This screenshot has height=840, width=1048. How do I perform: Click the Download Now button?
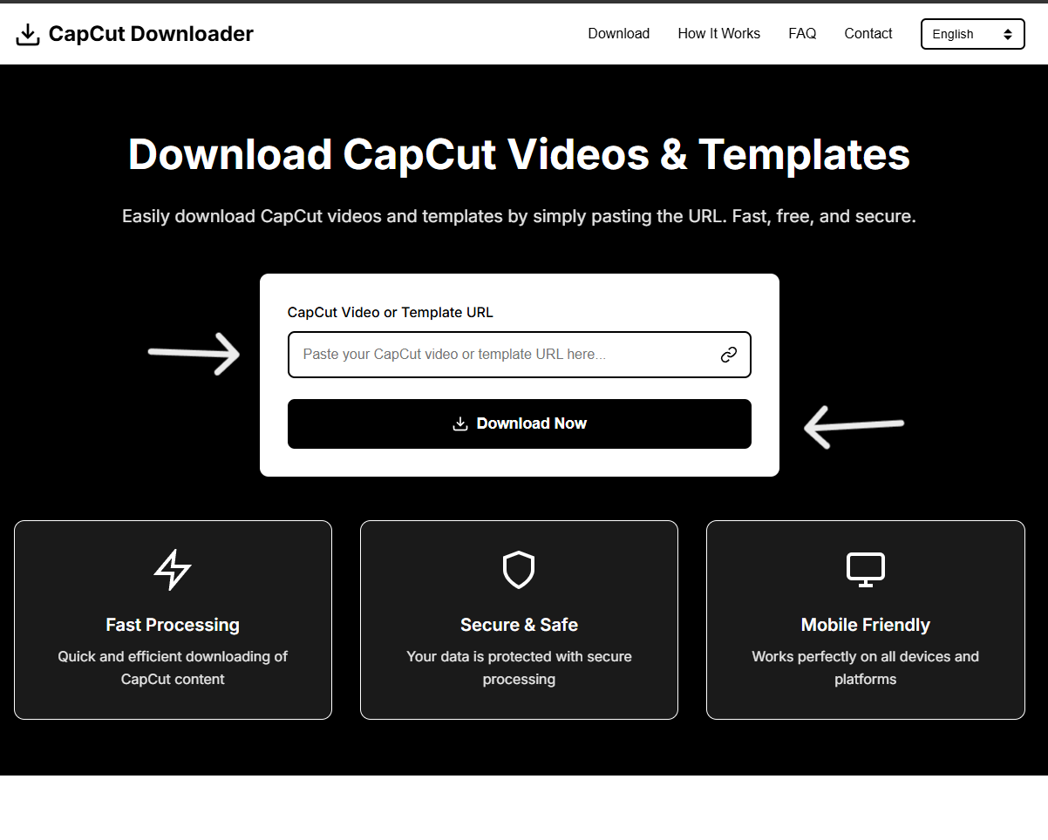[520, 424]
